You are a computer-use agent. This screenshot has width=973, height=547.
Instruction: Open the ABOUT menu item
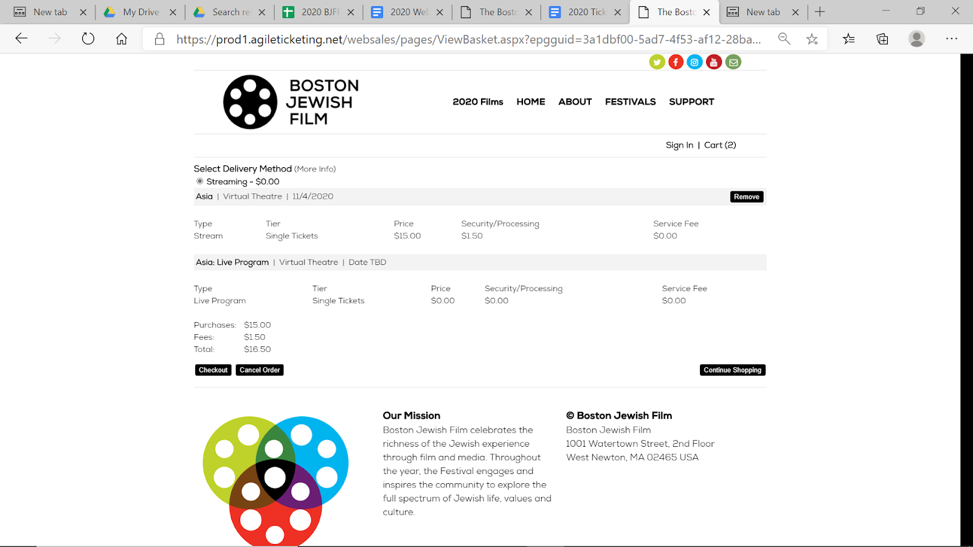click(x=575, y=101)
